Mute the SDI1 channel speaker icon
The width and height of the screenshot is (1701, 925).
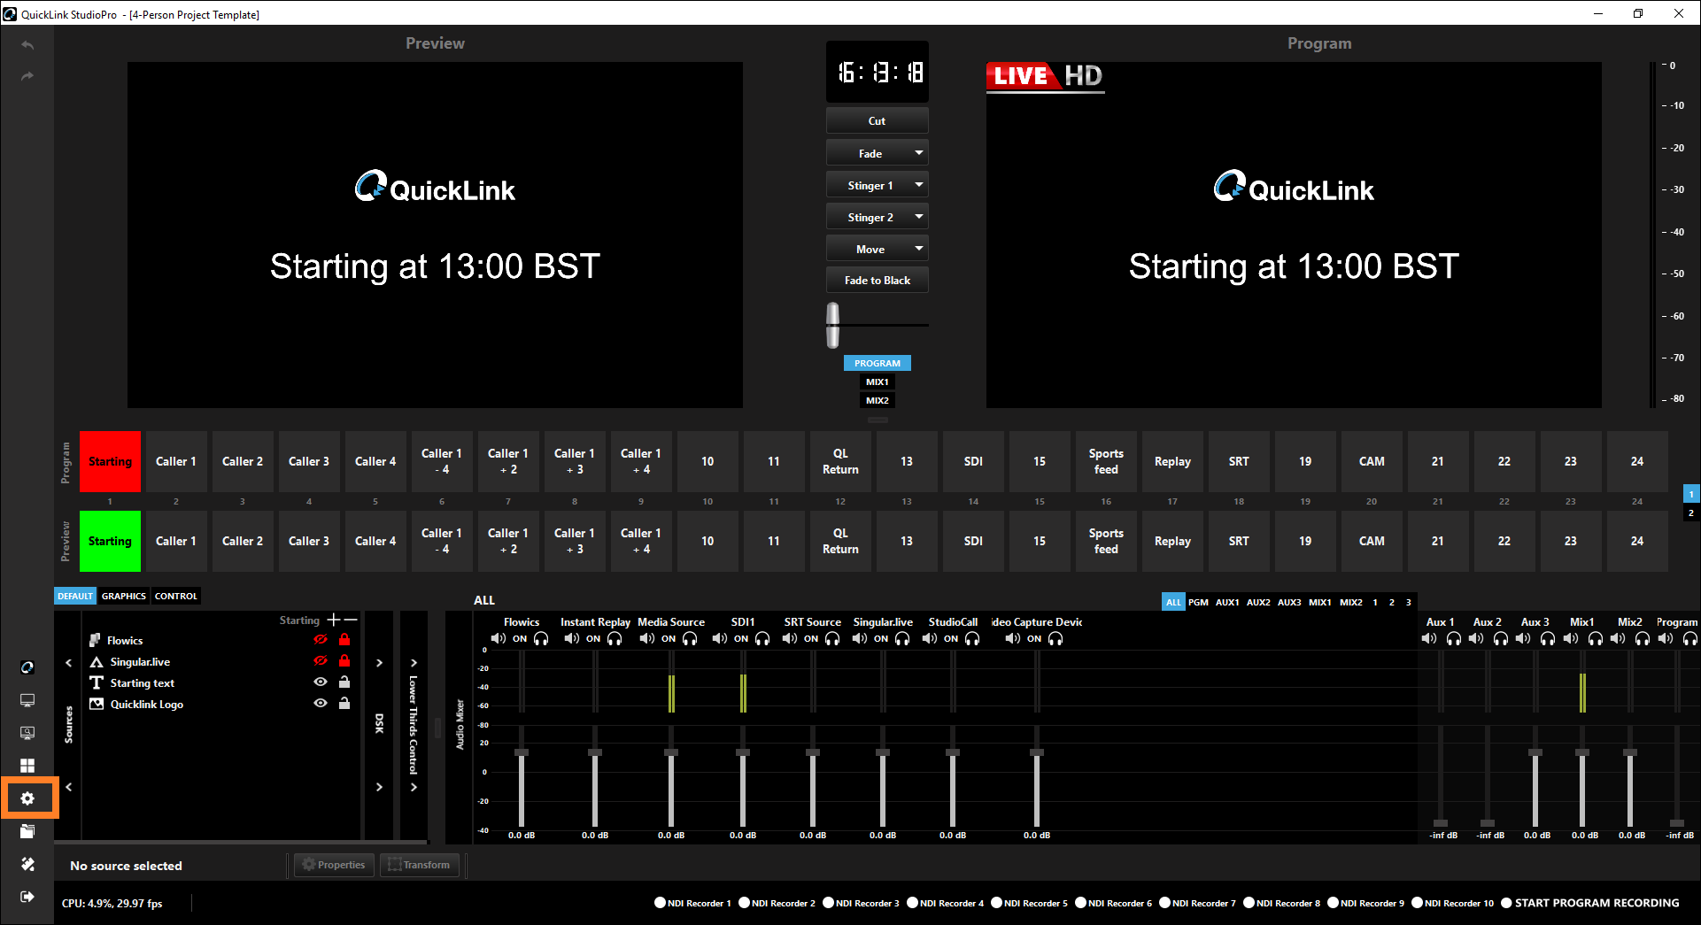720,638
